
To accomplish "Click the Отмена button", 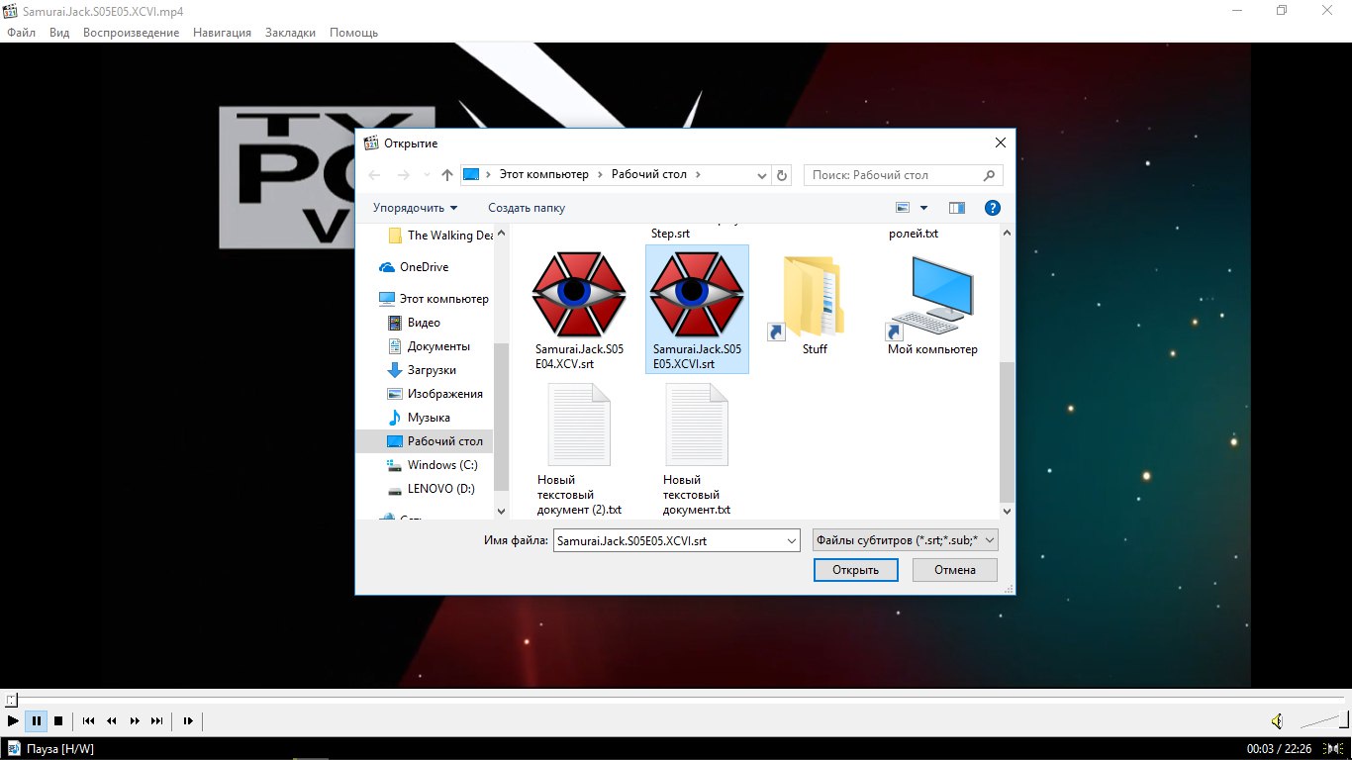I will pos(954,570).
